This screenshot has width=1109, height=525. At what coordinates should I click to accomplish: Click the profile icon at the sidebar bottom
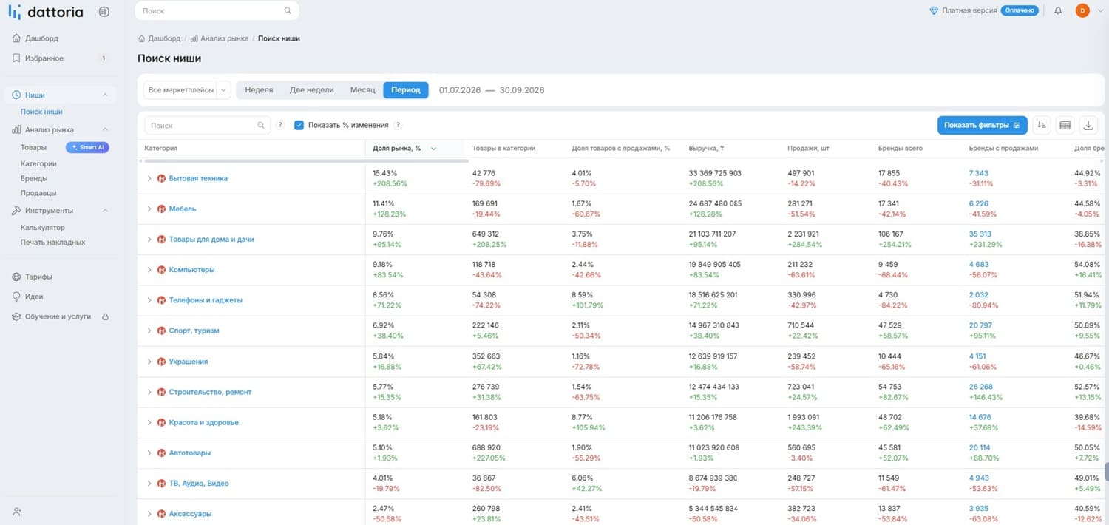17,511
